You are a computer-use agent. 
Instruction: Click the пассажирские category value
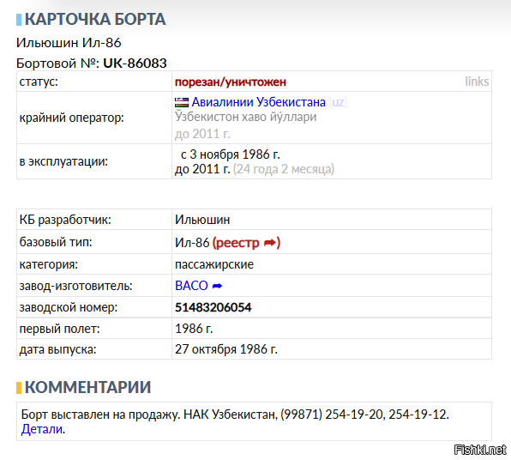[214, 264]
